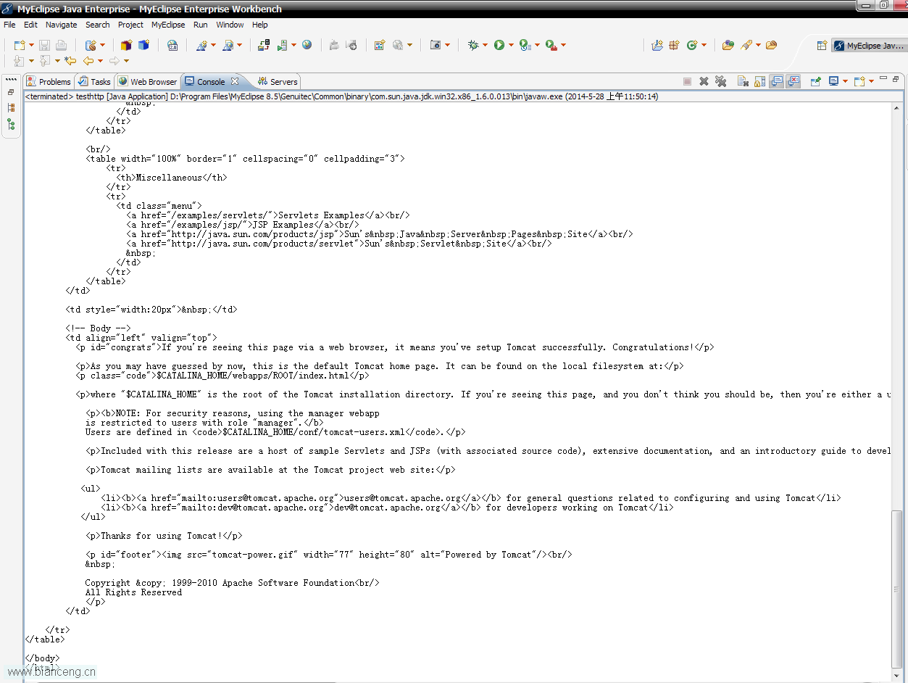
Task: Click the Run/Stop server icon
Action: click(x=283, y=45)
